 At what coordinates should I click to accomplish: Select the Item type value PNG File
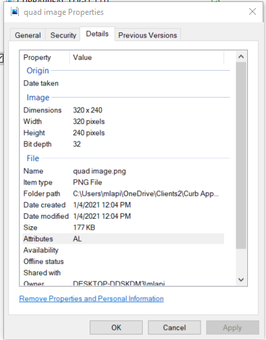(x=88, y=182)
